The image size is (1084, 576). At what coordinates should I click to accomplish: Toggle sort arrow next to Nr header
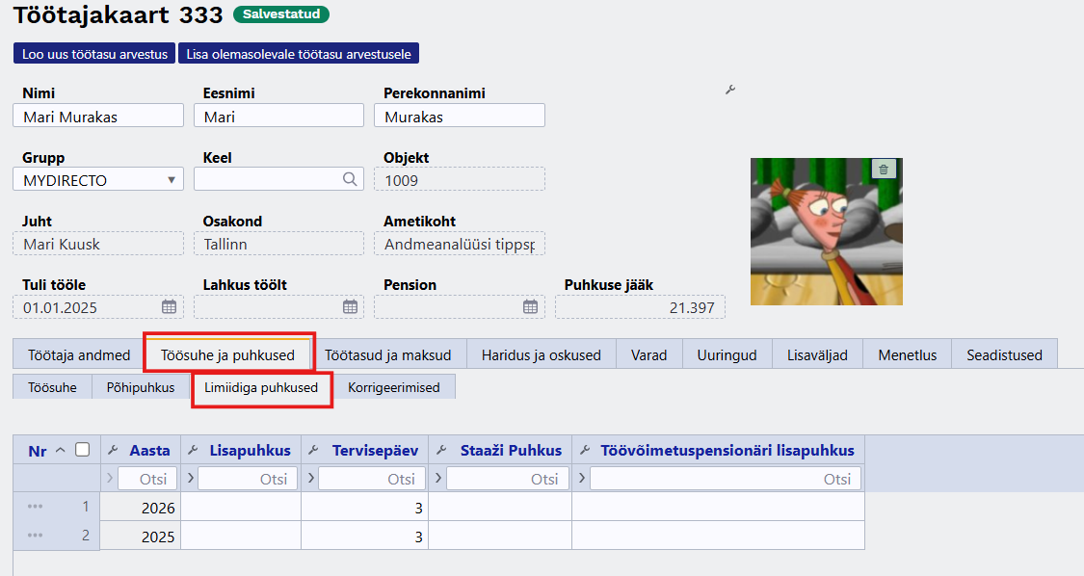[x=61, y=450]
